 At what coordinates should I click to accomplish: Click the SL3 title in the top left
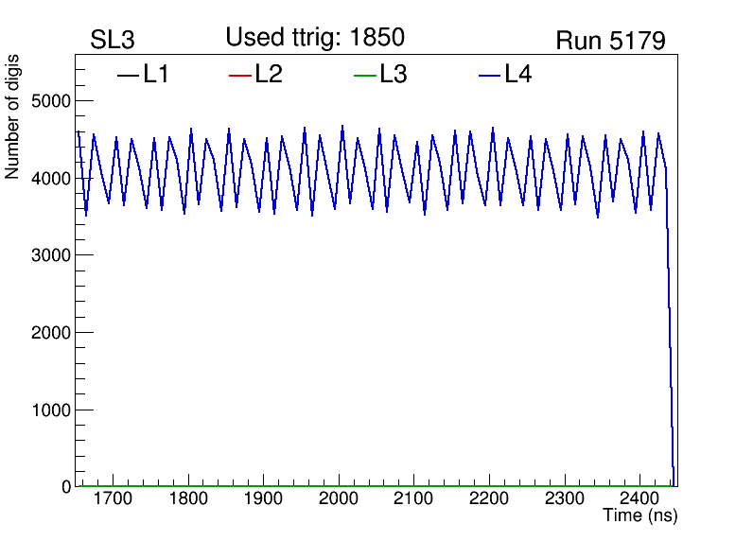point(113,41)
